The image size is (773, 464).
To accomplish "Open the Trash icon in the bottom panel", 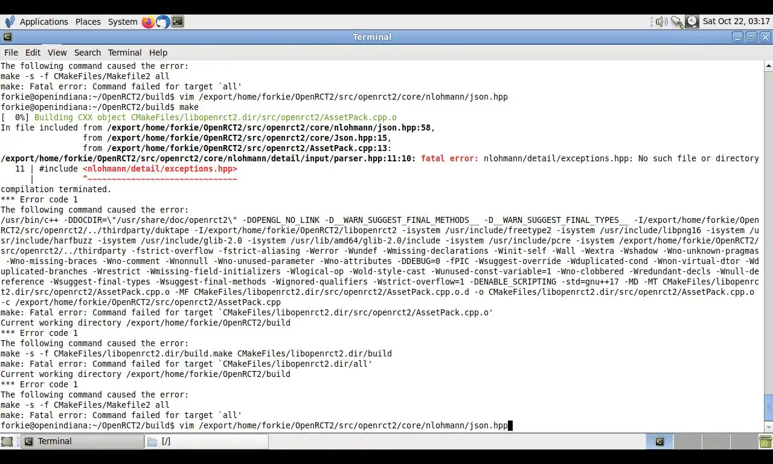I will pyautogui.click(x=765, y=442).
